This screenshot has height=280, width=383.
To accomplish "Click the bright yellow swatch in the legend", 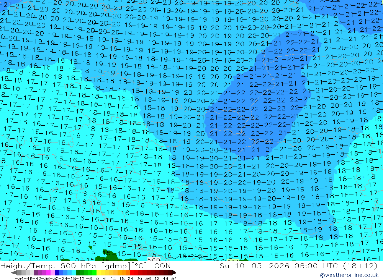I will [98, 272].
